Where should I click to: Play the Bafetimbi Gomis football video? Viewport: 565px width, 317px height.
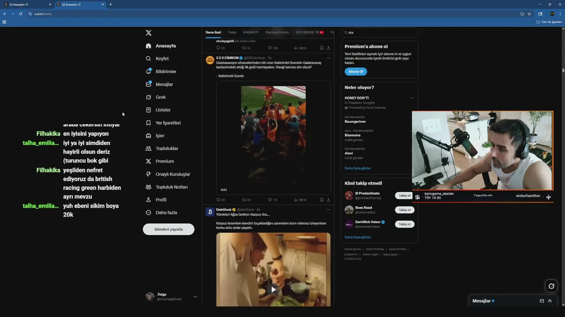coord(273,137)
